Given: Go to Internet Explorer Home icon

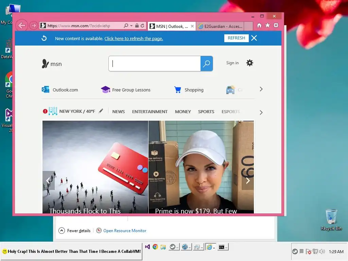Looking at the screenshot, I should [x=259, y=25].
